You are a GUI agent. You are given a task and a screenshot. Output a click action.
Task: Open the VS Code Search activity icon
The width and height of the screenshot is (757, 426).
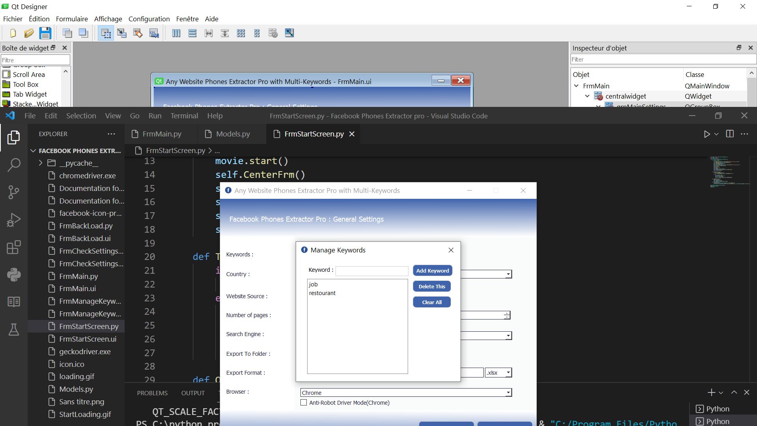tap(14, 165)
